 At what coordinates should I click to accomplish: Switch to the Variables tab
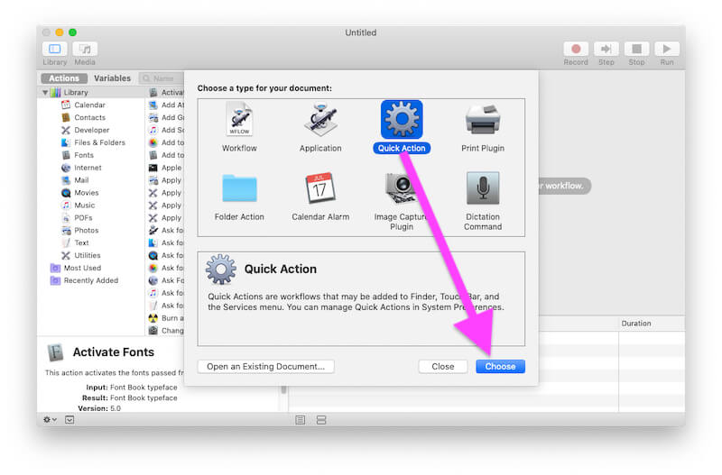pos(112,78)
